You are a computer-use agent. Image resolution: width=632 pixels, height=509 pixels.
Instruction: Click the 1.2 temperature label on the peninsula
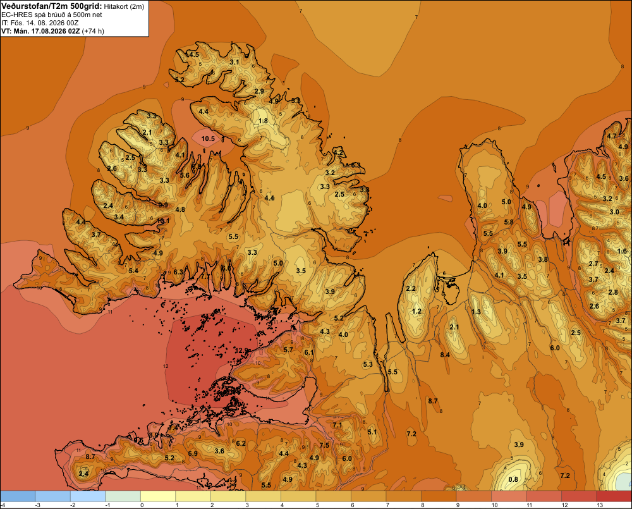(x=416, y=311)
